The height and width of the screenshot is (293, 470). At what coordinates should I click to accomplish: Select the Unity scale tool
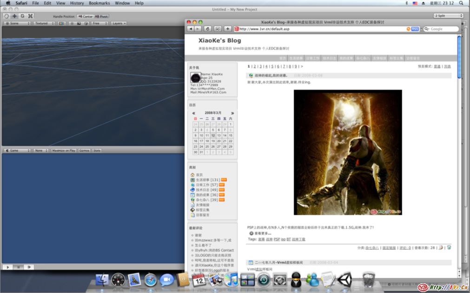tap(30, 16)
